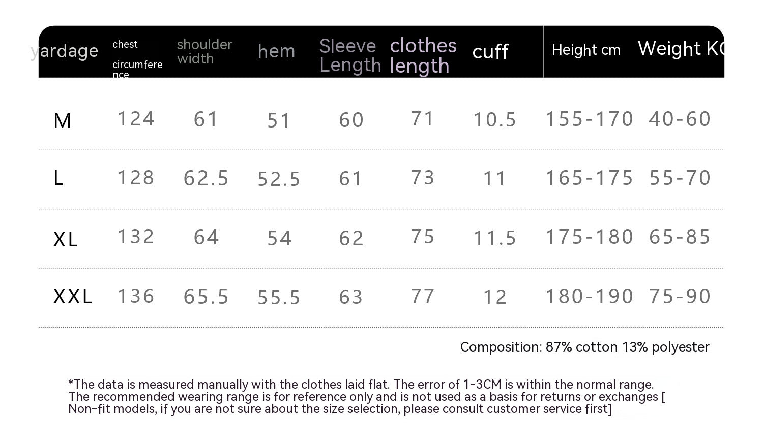Screen dimensions: 763x445
Task: Click the 'clothes length' column header
Action: tap(423, 55)
